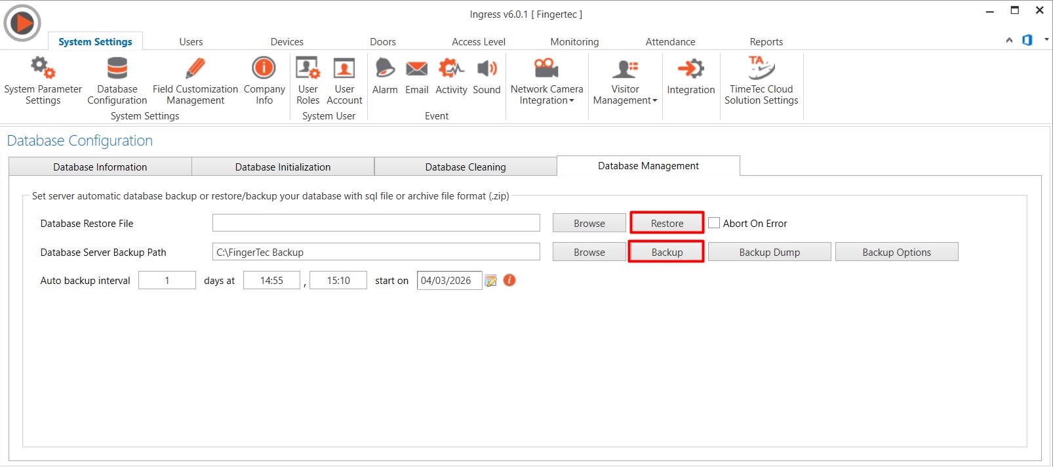Click the Auto backup interval days field
The width and height of the screenshot is (1053, 467).
(x=167, y=281)
